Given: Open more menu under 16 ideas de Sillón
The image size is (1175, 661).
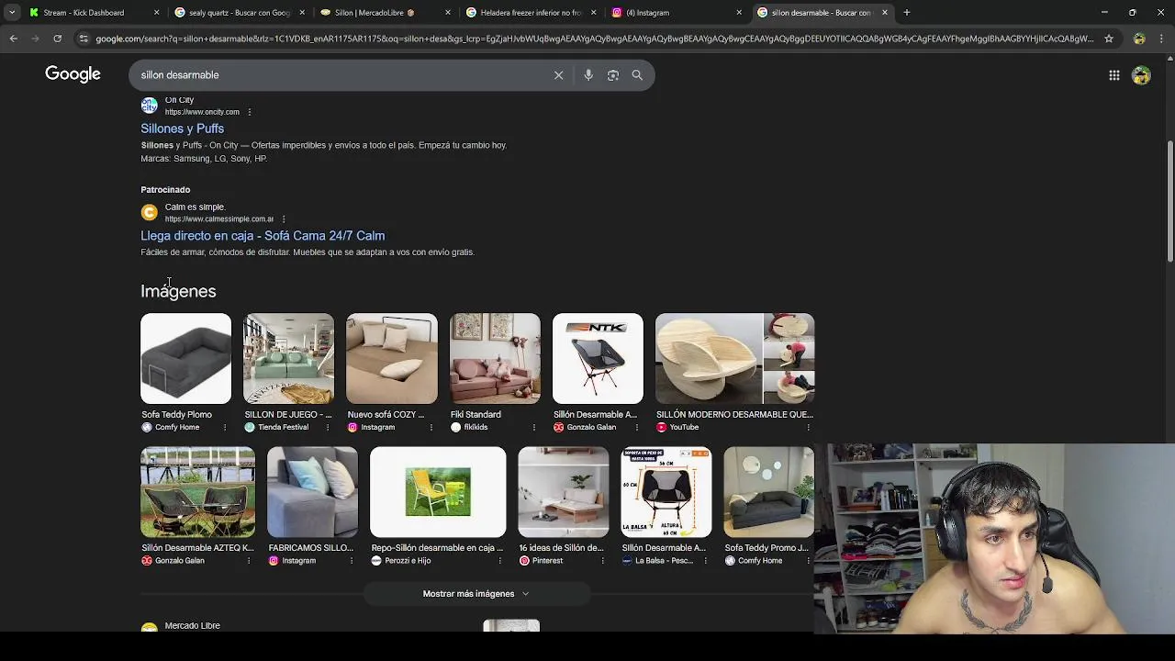Looking at the screenshot, I should click(x=602, y=561).
